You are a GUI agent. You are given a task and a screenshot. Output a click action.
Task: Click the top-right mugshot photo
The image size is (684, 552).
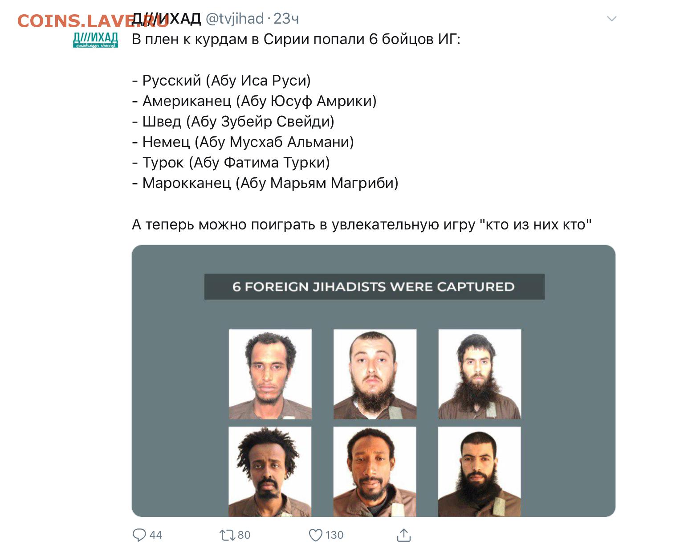[480, 374]
